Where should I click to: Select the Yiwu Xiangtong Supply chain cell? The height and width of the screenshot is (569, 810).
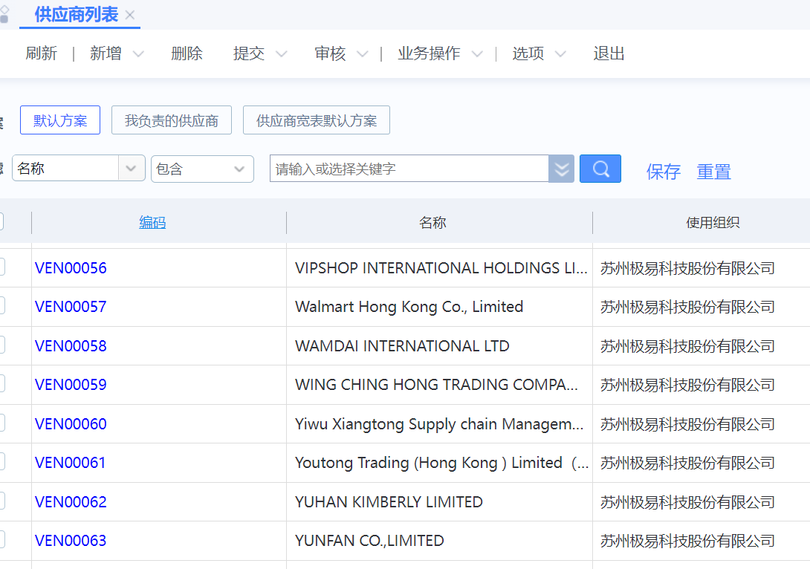[x=439, y=424]
